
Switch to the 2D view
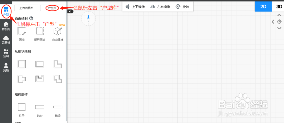click(263, 6)
